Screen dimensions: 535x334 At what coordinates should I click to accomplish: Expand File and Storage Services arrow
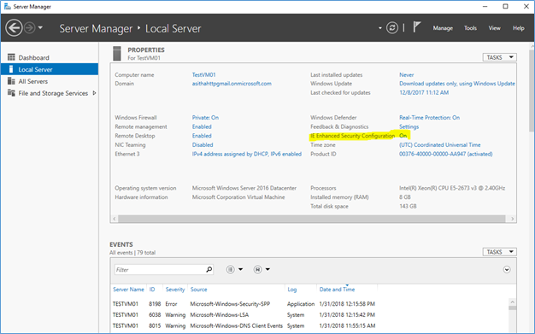point(95,93)
